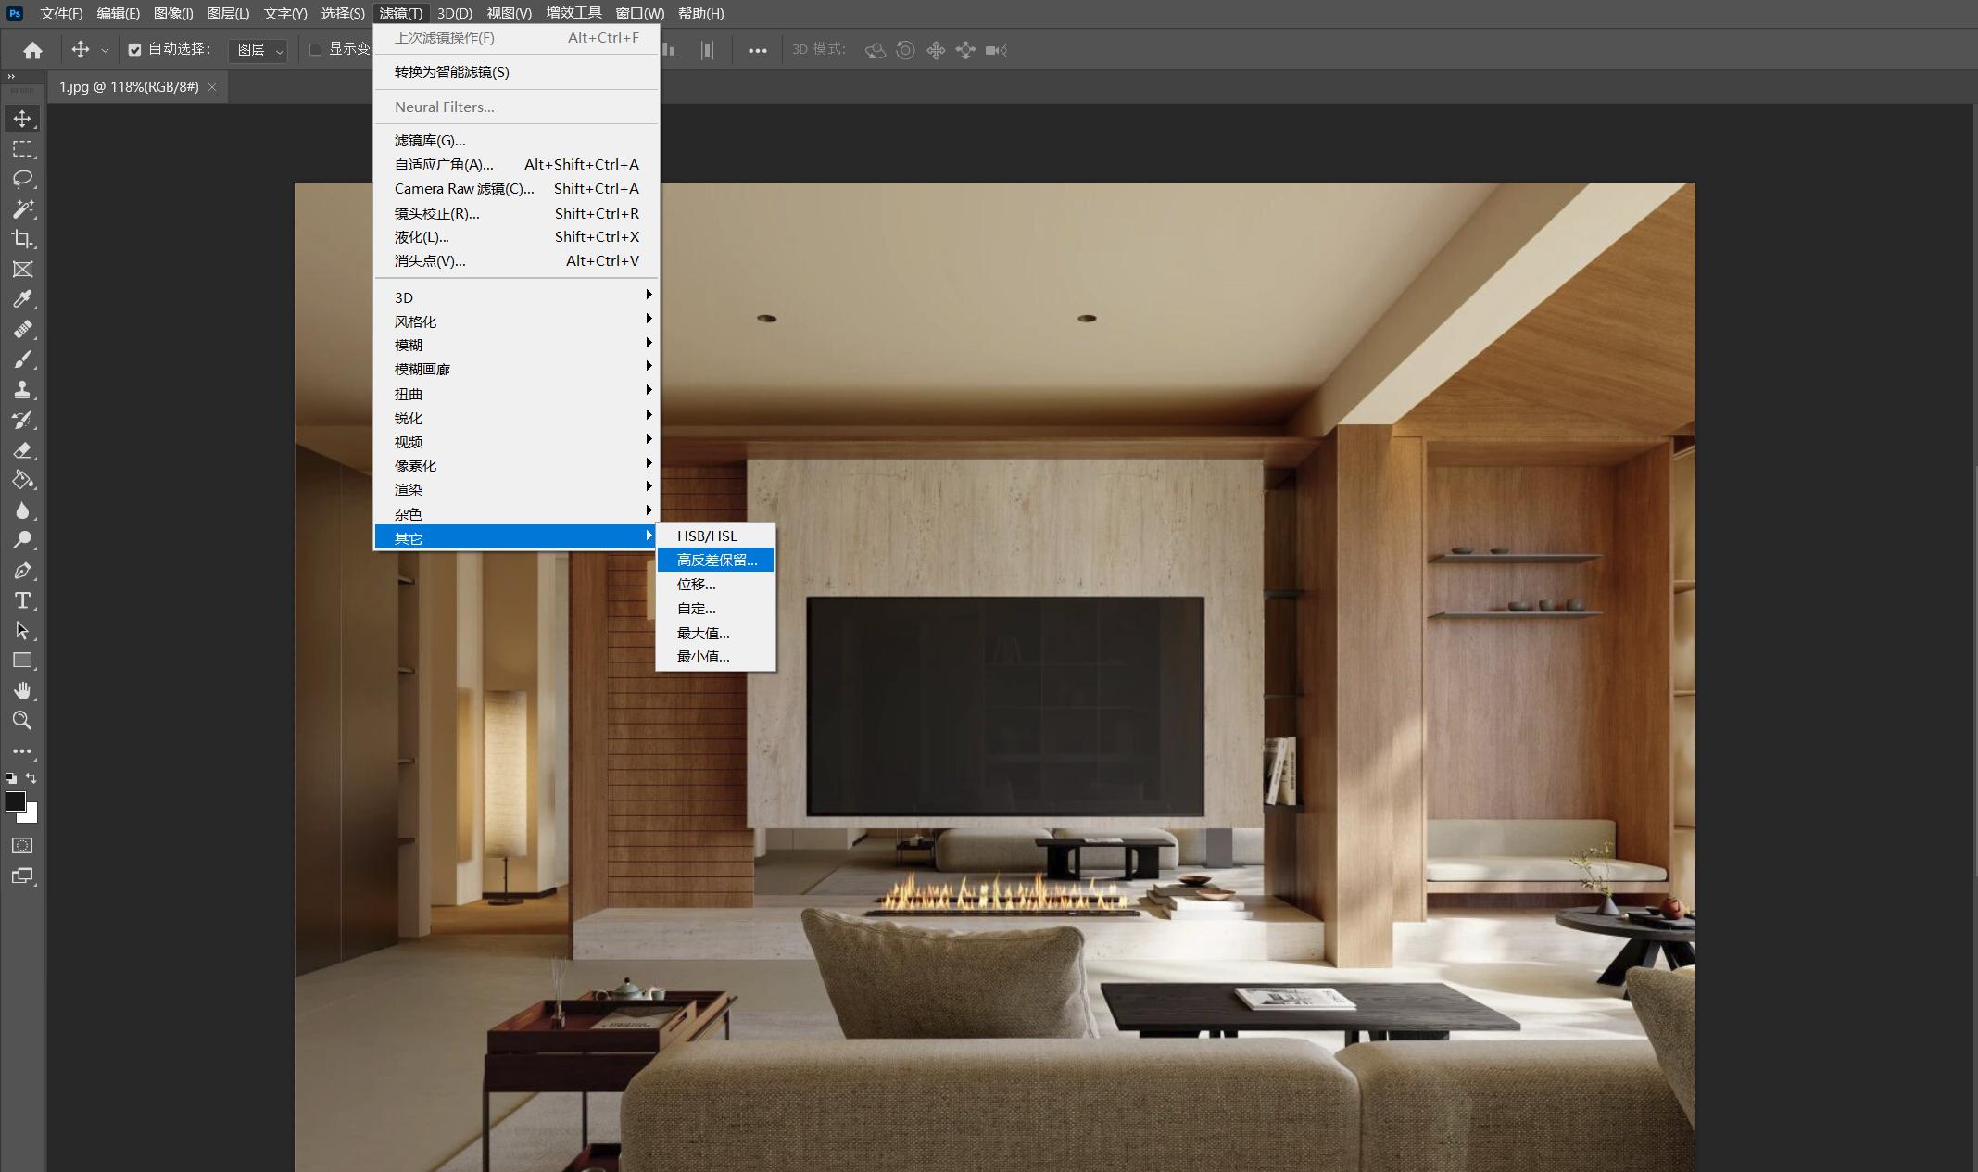Toggle Quick Mask mode icon
This screenshot has height=1172, width=1978.
click(x=22, y=846)
